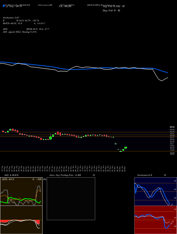177x234 pixels.
Task: Click the '12 Day = 49.73' SMA label
Action: 13,6
